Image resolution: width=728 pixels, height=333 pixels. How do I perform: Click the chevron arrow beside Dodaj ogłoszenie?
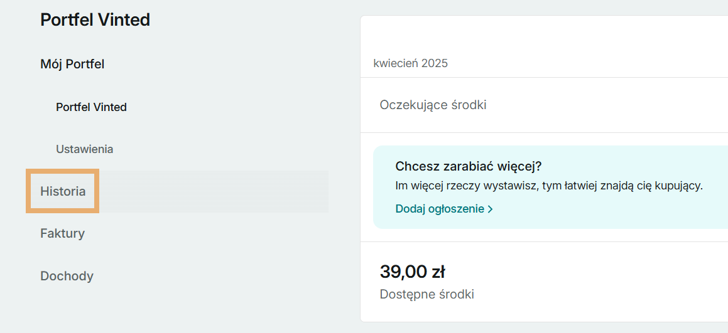491,209
